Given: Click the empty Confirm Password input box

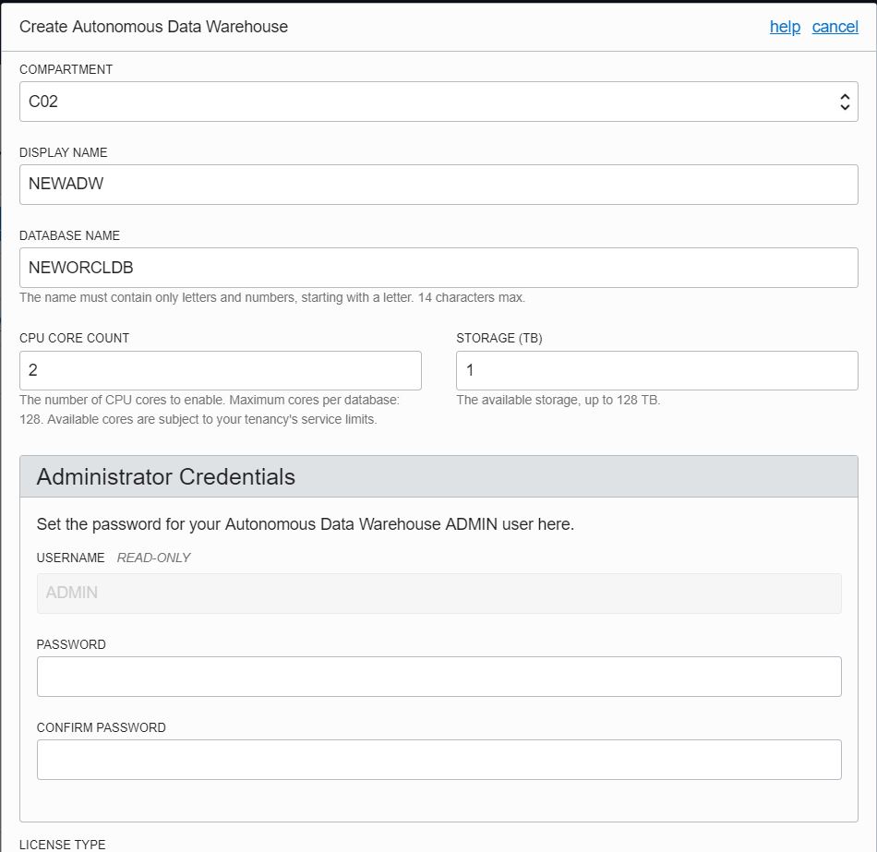Looking at the screenshot, I should (438, 760).
